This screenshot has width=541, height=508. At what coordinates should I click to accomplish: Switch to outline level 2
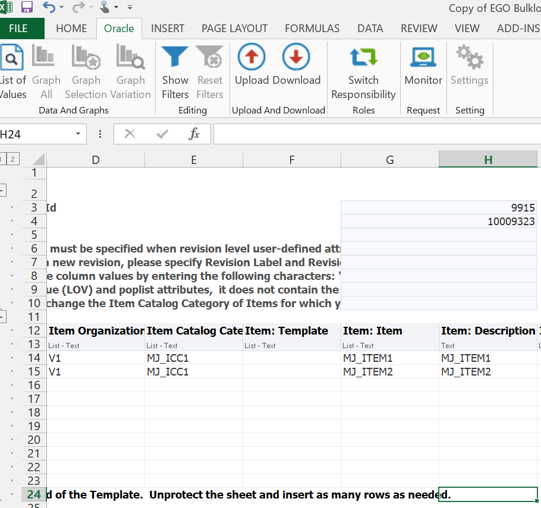tap(12, 159)
